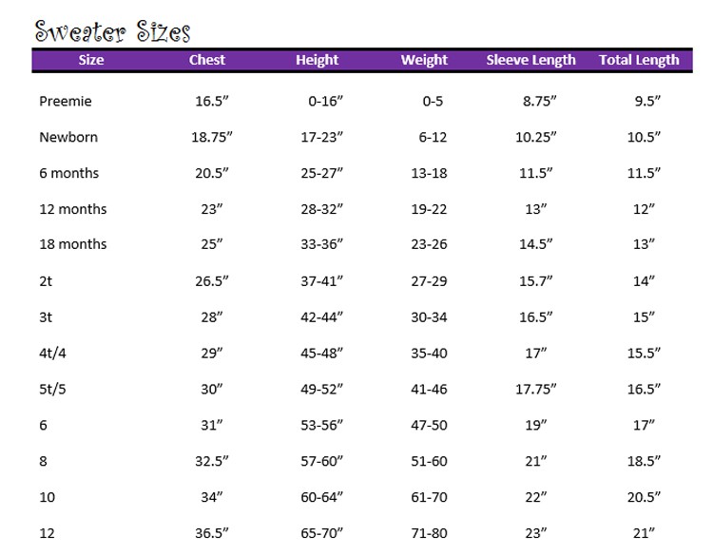The width and height of the screenshot is (713, 555).
Task: Select the Newborn size row label
Action: 68,137
